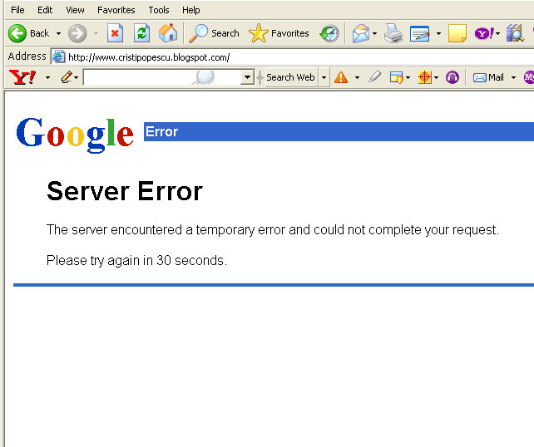Click 'The server encountered a temporary error' sentence
The image size is (534, 447).
273,230
